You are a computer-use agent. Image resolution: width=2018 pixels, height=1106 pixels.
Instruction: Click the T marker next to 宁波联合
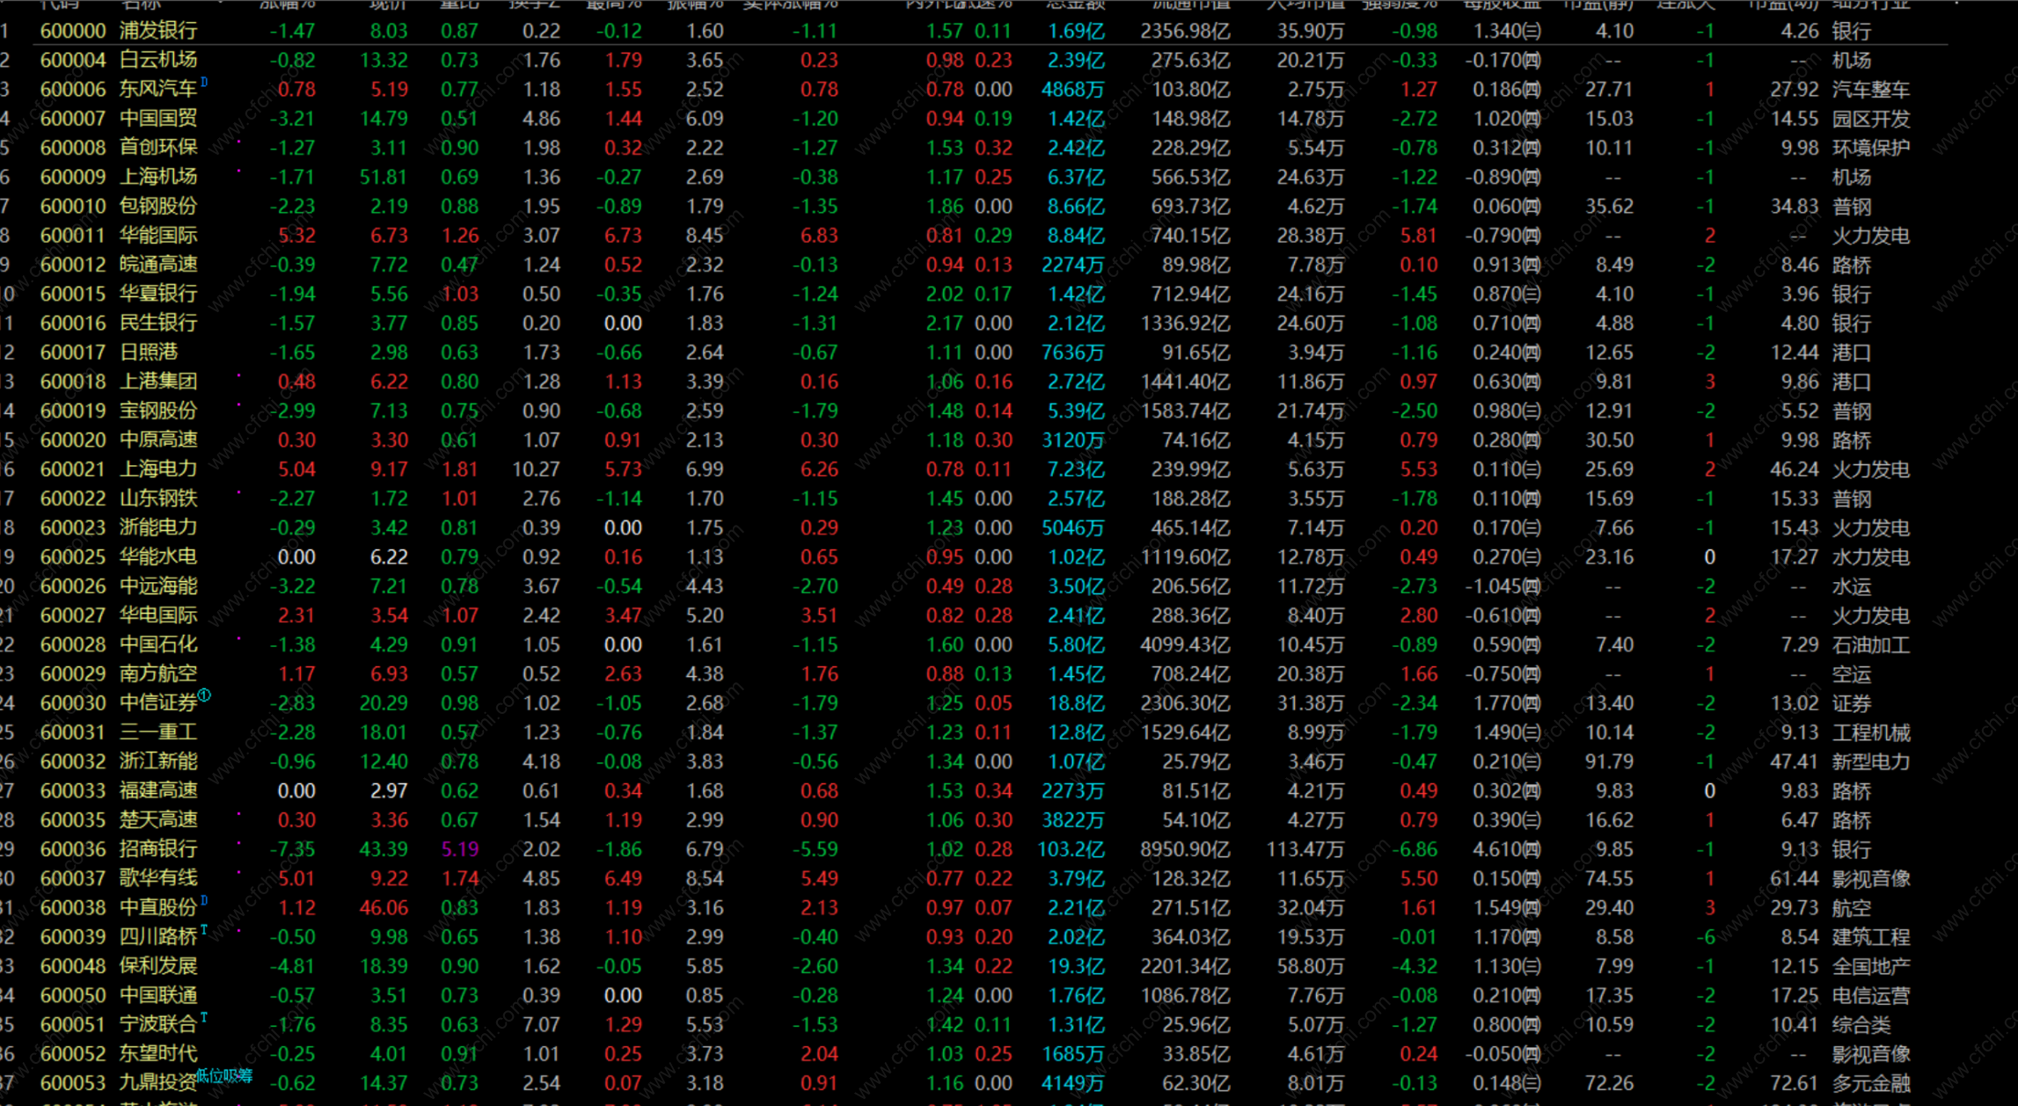[x=204, y=1017]
